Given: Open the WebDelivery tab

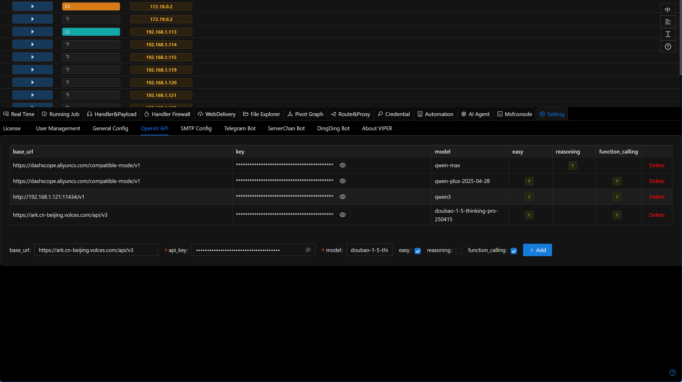Looking at the screenshot, I should point(217,114).
